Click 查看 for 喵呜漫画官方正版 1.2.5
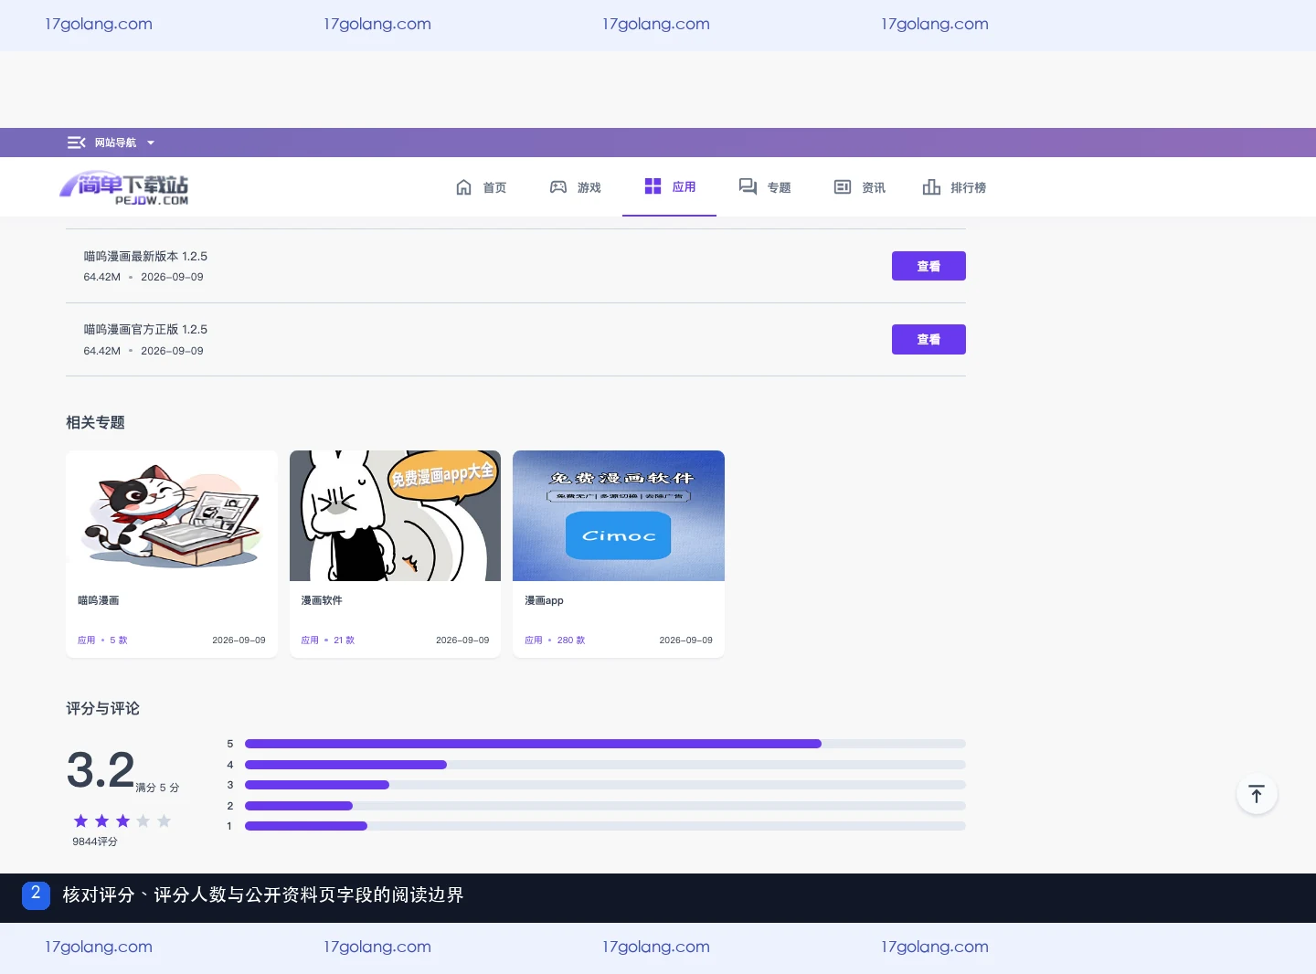Screen dimensions: 1316x974 coord(929,339)
